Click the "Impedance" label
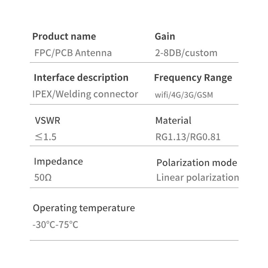 pyautogui.click(x=58, y=161)
